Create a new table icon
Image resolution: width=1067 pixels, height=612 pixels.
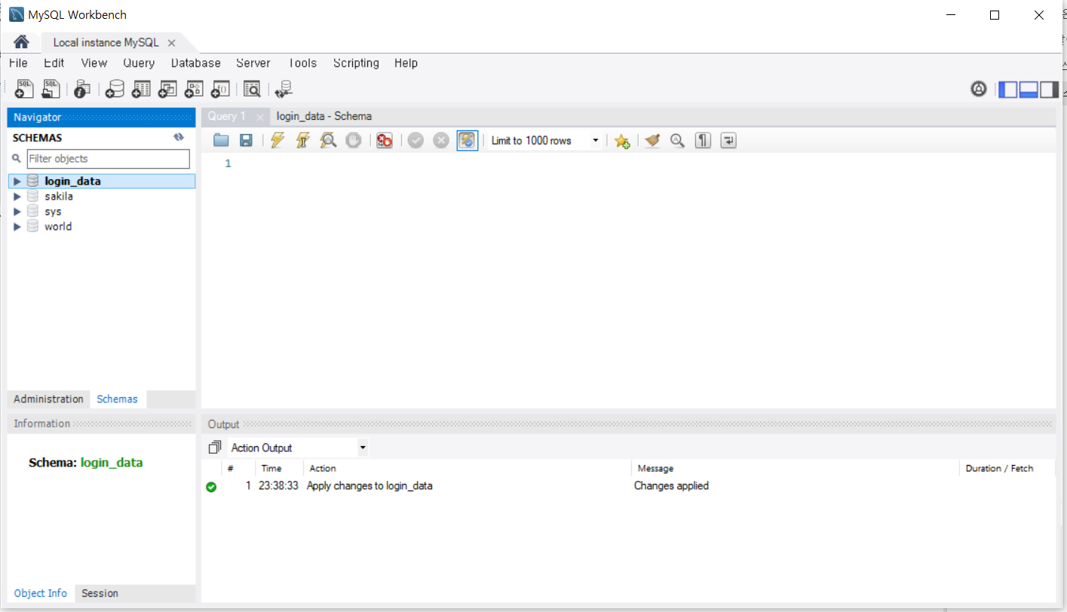pyautogui.click(x=141, y=89)
